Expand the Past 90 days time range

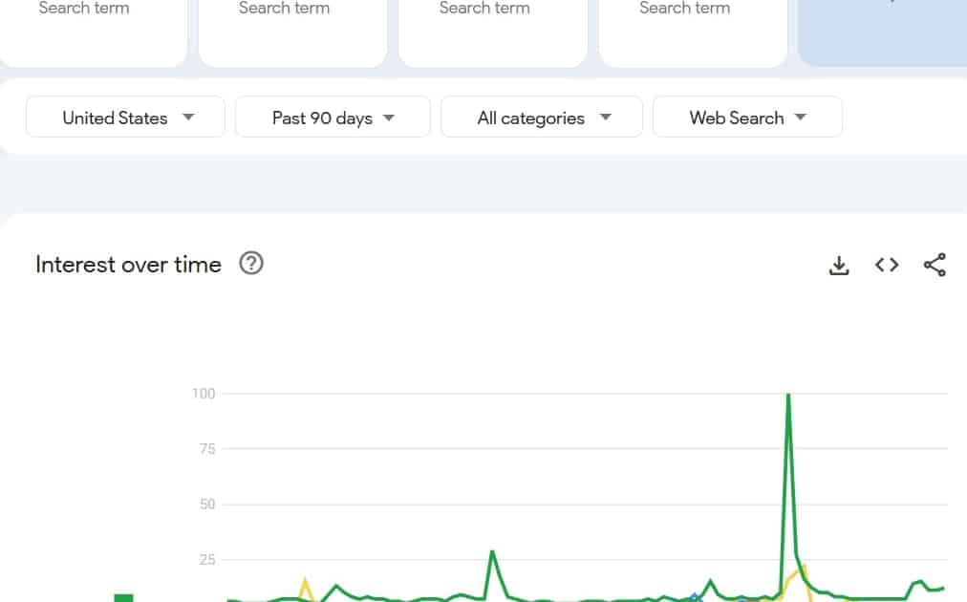pyautogui.click(x=333, y=118)
